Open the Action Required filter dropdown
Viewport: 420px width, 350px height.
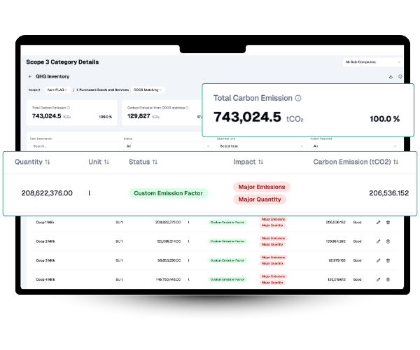353,146
